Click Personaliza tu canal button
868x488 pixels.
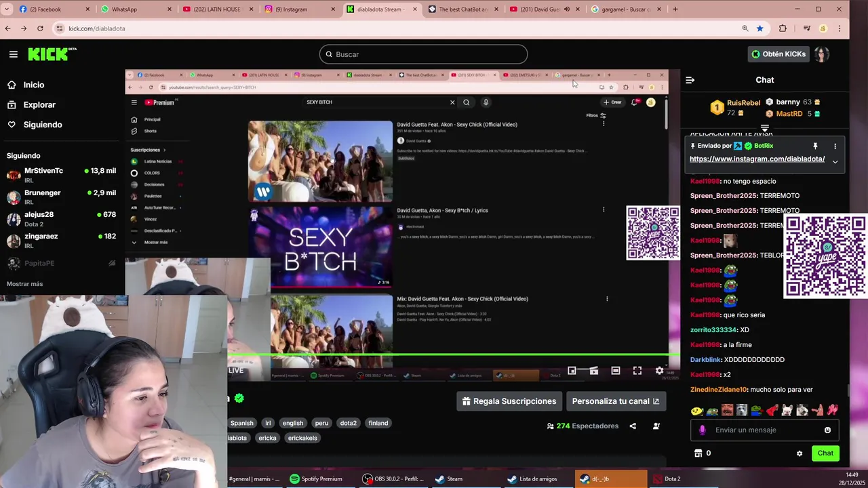coord(616,401)
